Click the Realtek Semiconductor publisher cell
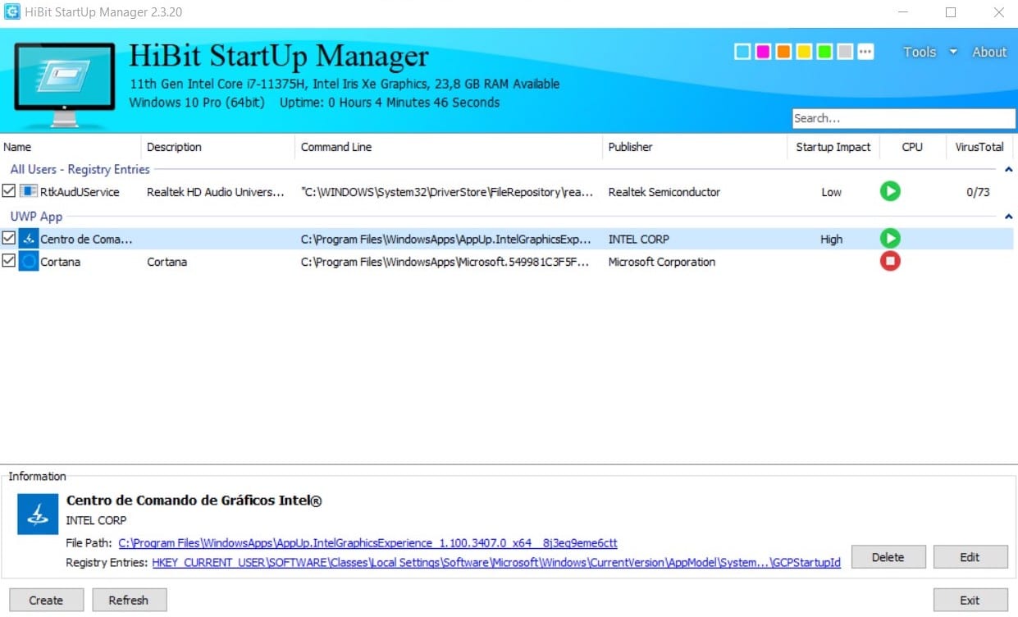Image resolution: width=1018 pixels, height=617 pixels. pyautogui.click(x=664, y=192)
